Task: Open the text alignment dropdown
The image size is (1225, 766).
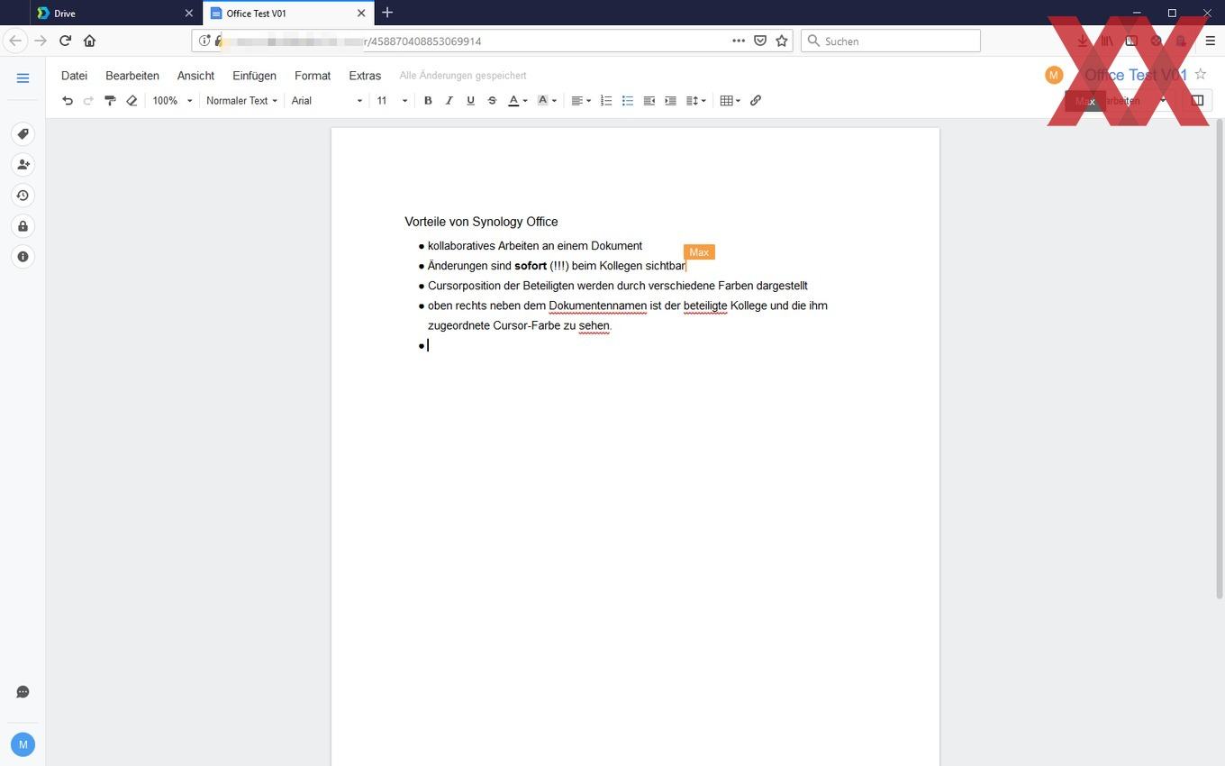Action: point(581,101)
